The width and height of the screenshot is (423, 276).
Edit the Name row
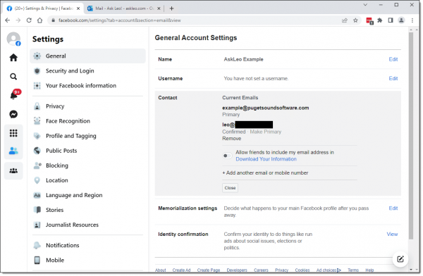pos(393,59)
